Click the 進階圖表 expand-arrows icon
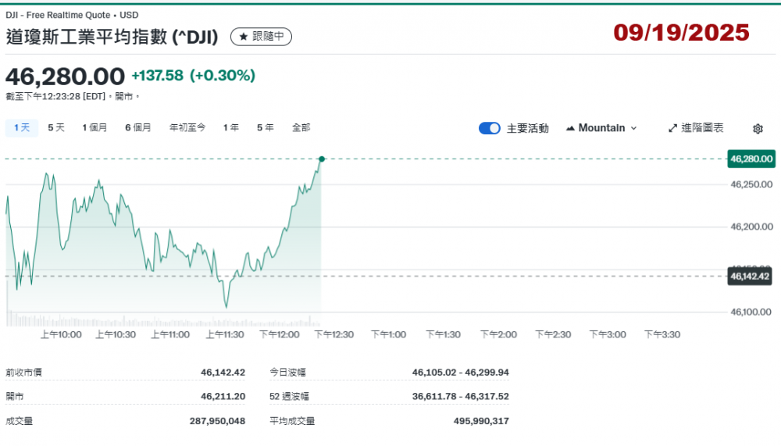 [672, 128]
